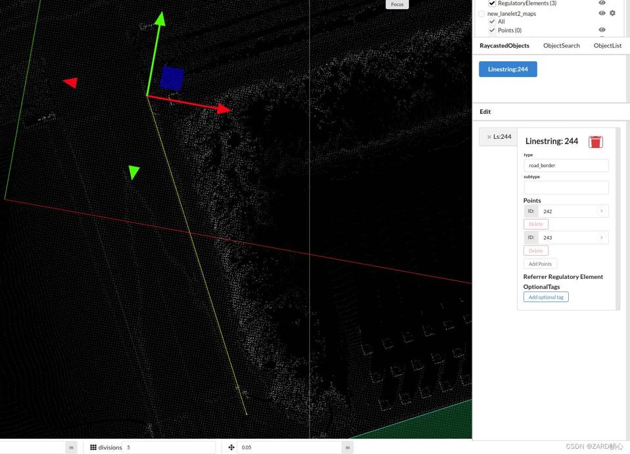Viewport: 630px width, 454px height.
Task: Uncheck the RegulatoryElements (3) checkbox
Action: (492, 3)
